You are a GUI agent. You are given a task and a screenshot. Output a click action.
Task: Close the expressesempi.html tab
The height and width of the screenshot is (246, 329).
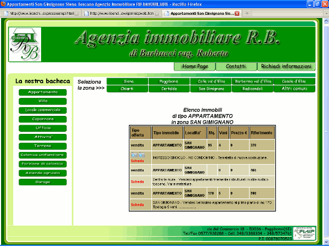(x=77, y=13)
